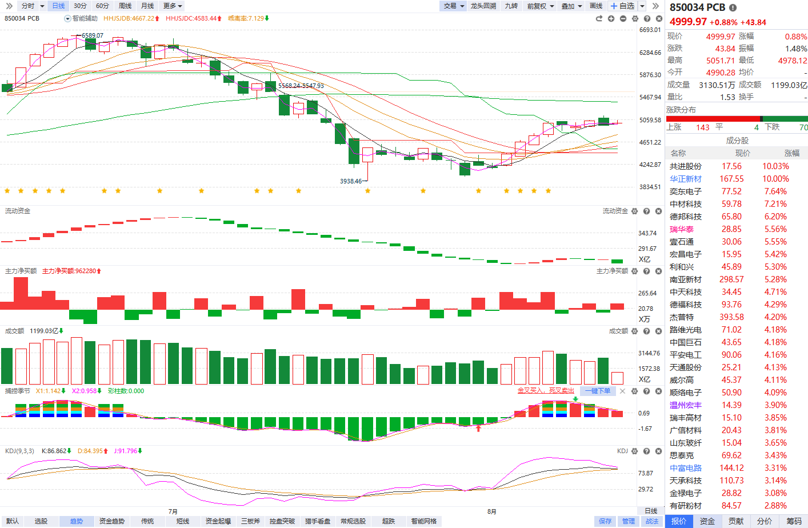This screenshot has width=808, height=528.
Task: Toggle 九转 indicator display
Action: coord(511,6)
